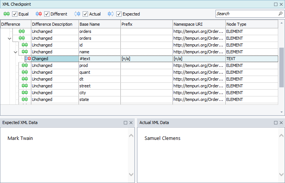Click the Expected filter icon in toolbar
285x183 pixels.
point(111,14)
